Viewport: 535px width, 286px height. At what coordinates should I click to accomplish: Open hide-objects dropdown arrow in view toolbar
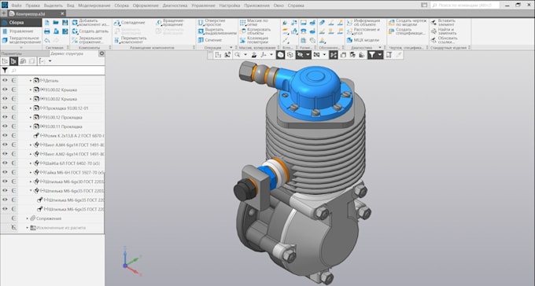[x=308, y=55]
